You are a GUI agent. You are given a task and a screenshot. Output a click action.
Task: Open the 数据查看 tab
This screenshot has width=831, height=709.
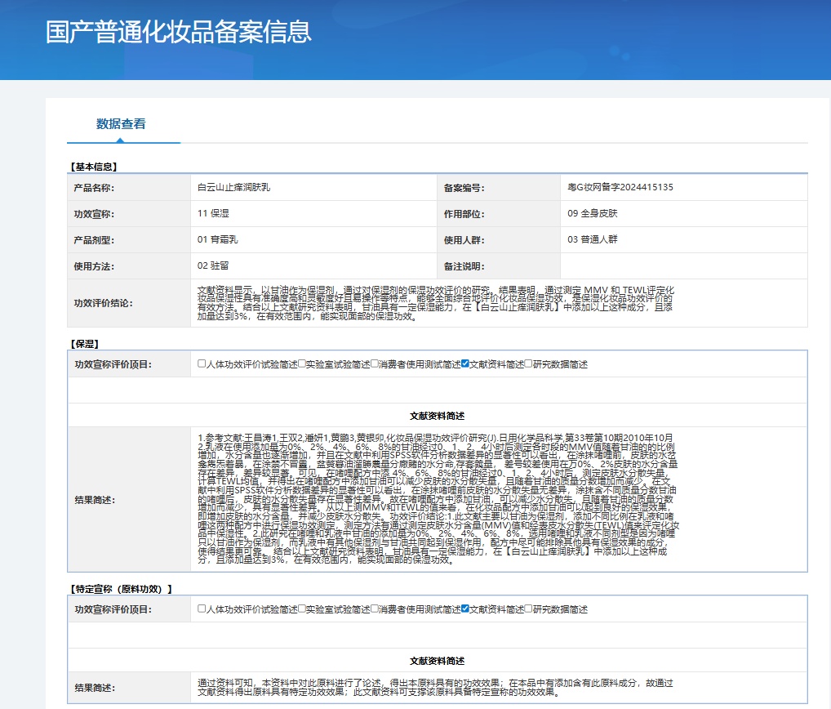pos(121,124)
